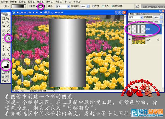Select the Clone Stamp tool
The height and width of the screenshot is (119, 165).
pyautogui.click(x=4, y=34)
